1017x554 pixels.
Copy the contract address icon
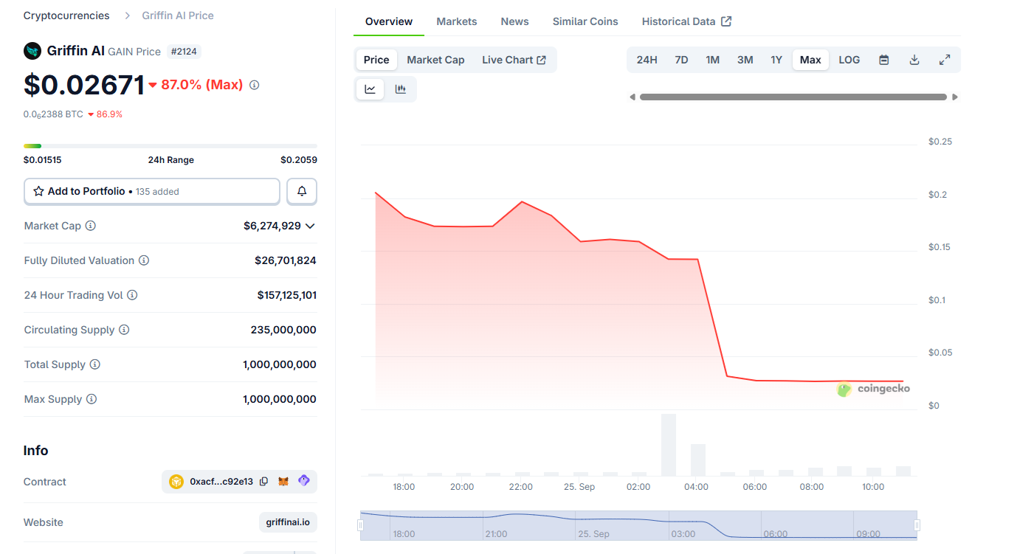pyautogui.click(x=264, y=482)
